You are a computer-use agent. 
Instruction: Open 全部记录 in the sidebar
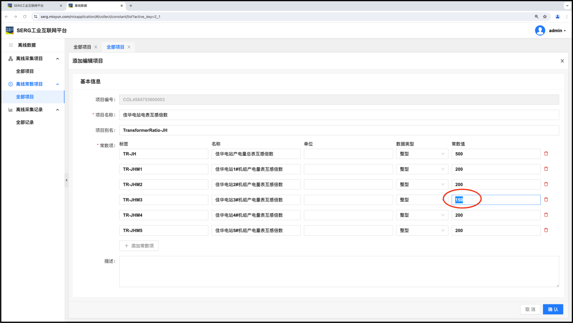(25, 122)
